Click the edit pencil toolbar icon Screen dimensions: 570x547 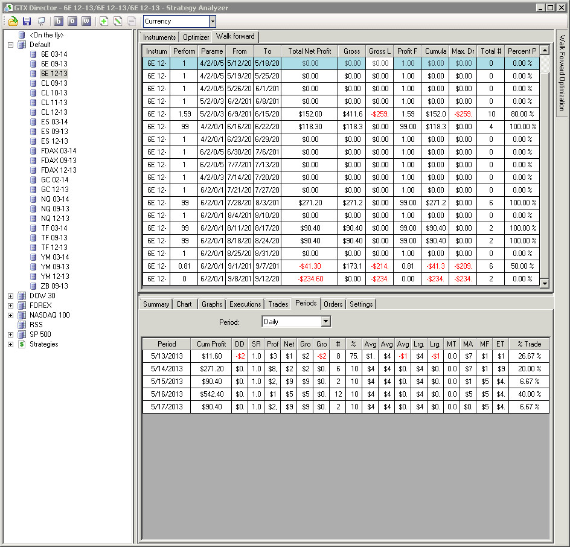(118, 22)
